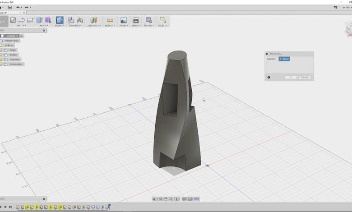Toggle the Origin folder lightbulb visibility

(x=1, y=50)
